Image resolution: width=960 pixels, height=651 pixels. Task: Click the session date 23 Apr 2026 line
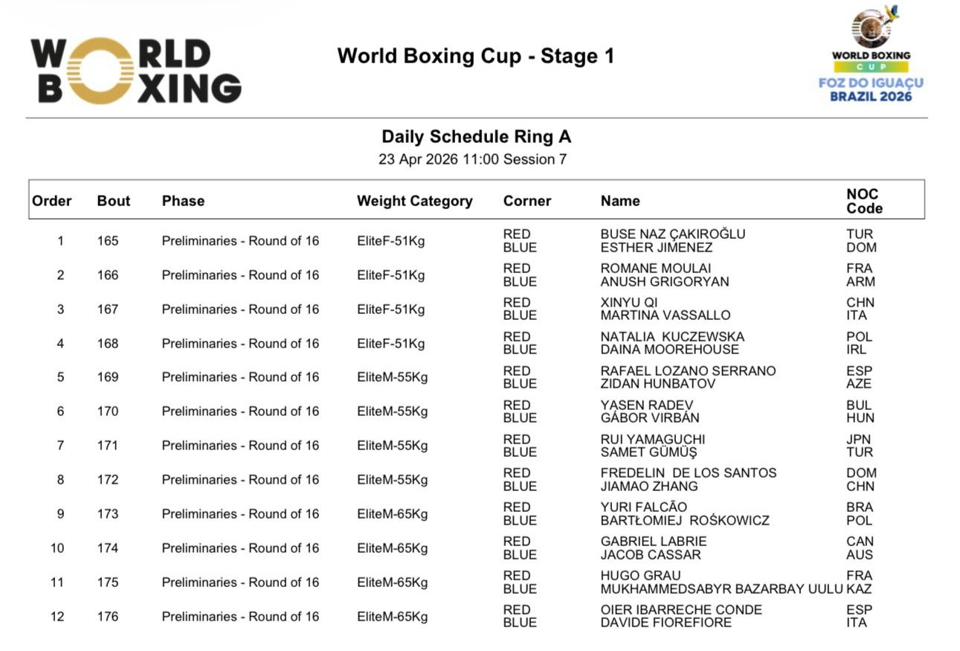click(472, 159)
